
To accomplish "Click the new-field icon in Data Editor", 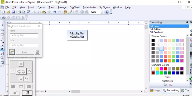I will [x=12, y=52].
